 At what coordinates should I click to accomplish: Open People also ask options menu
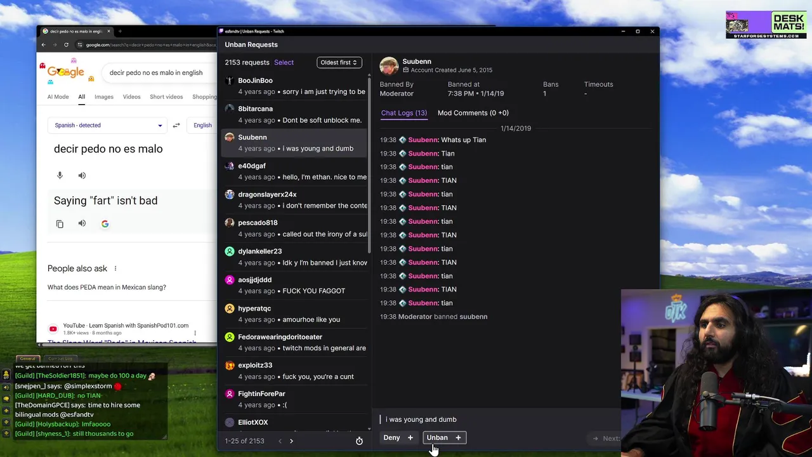115,268
